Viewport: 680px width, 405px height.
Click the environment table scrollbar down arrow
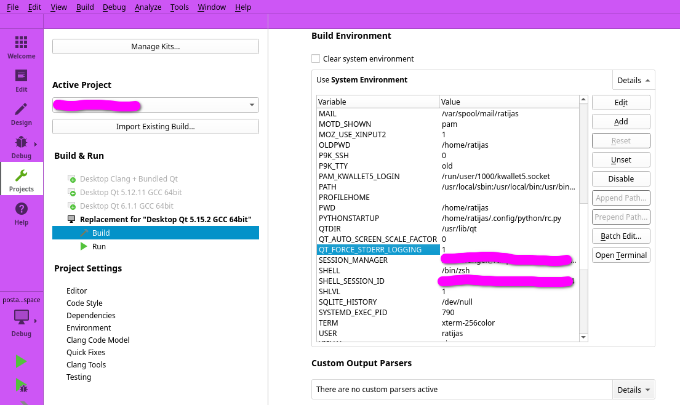coord(583,337)
